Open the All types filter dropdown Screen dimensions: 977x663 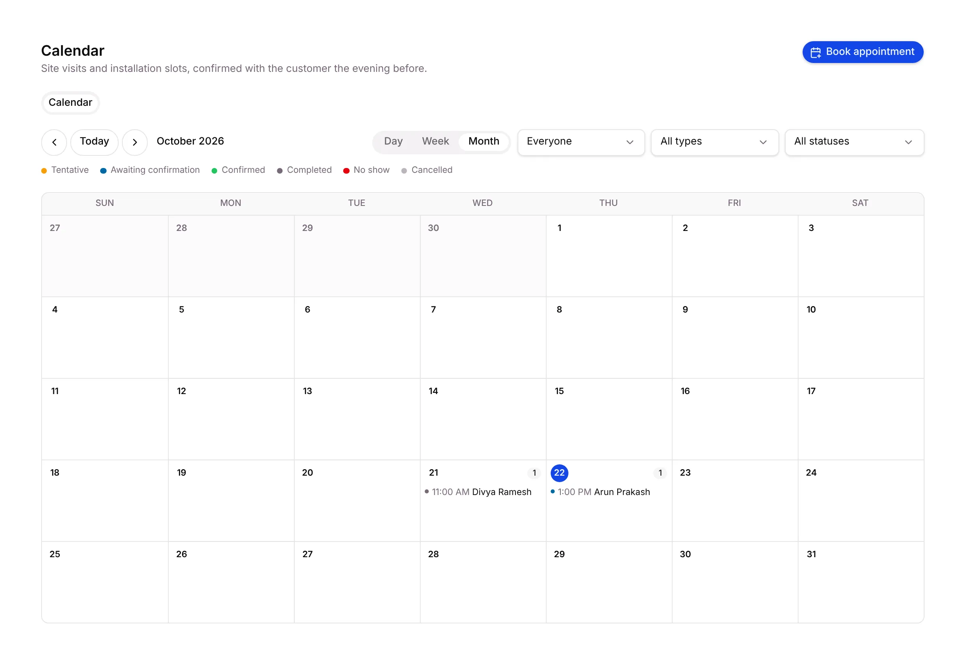click(x=715, y=143)
